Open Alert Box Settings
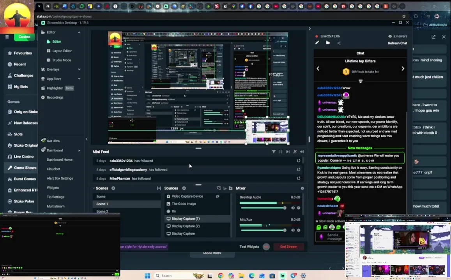The image size is (451, 280). click(60, 178)
